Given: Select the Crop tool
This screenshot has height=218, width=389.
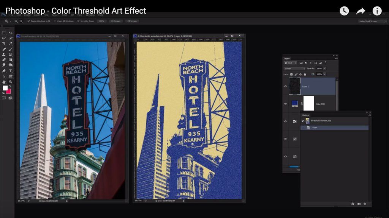Looking at the screenshot, I should tap(4, 44).
